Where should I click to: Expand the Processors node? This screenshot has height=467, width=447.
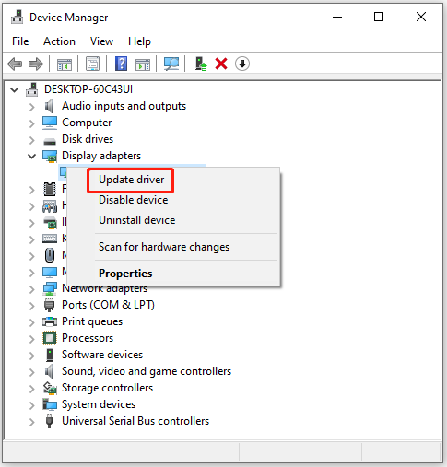point(31,339)
